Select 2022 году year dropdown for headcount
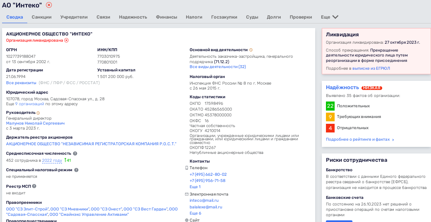This screenshot has width=431, height=222. tap(52, 161)
